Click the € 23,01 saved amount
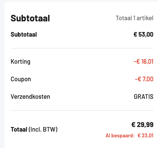The image size is (158, 148). coord(145,135)
